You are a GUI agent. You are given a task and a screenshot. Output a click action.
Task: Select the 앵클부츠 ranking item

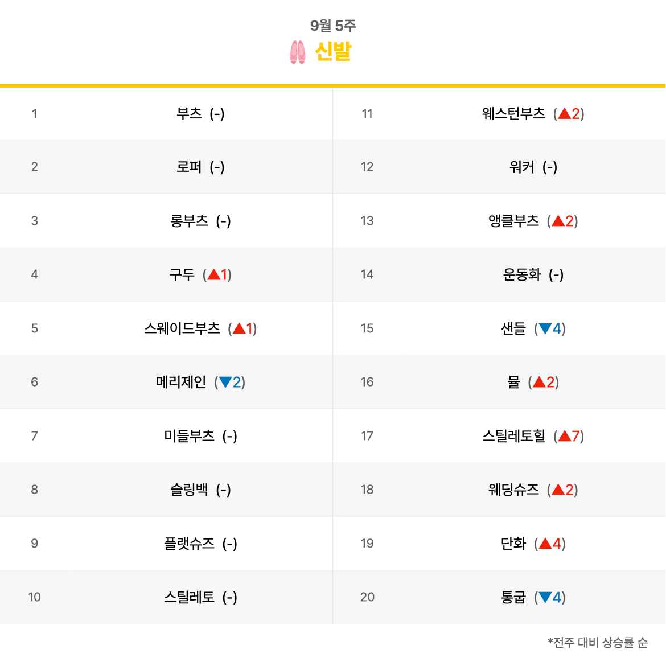pyautogui.click(x=513, y=221)
